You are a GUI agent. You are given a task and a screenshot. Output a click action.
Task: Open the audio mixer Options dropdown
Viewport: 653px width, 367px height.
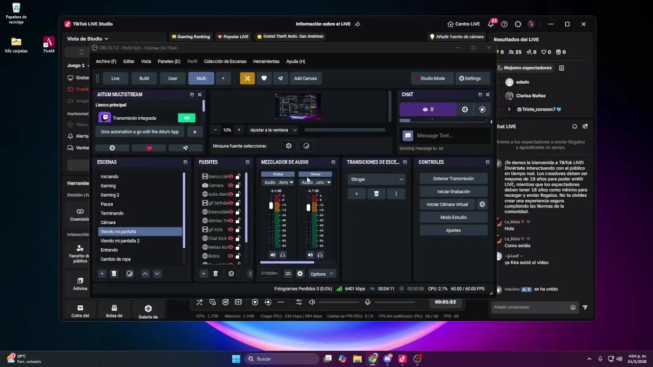tap(322, 274)
